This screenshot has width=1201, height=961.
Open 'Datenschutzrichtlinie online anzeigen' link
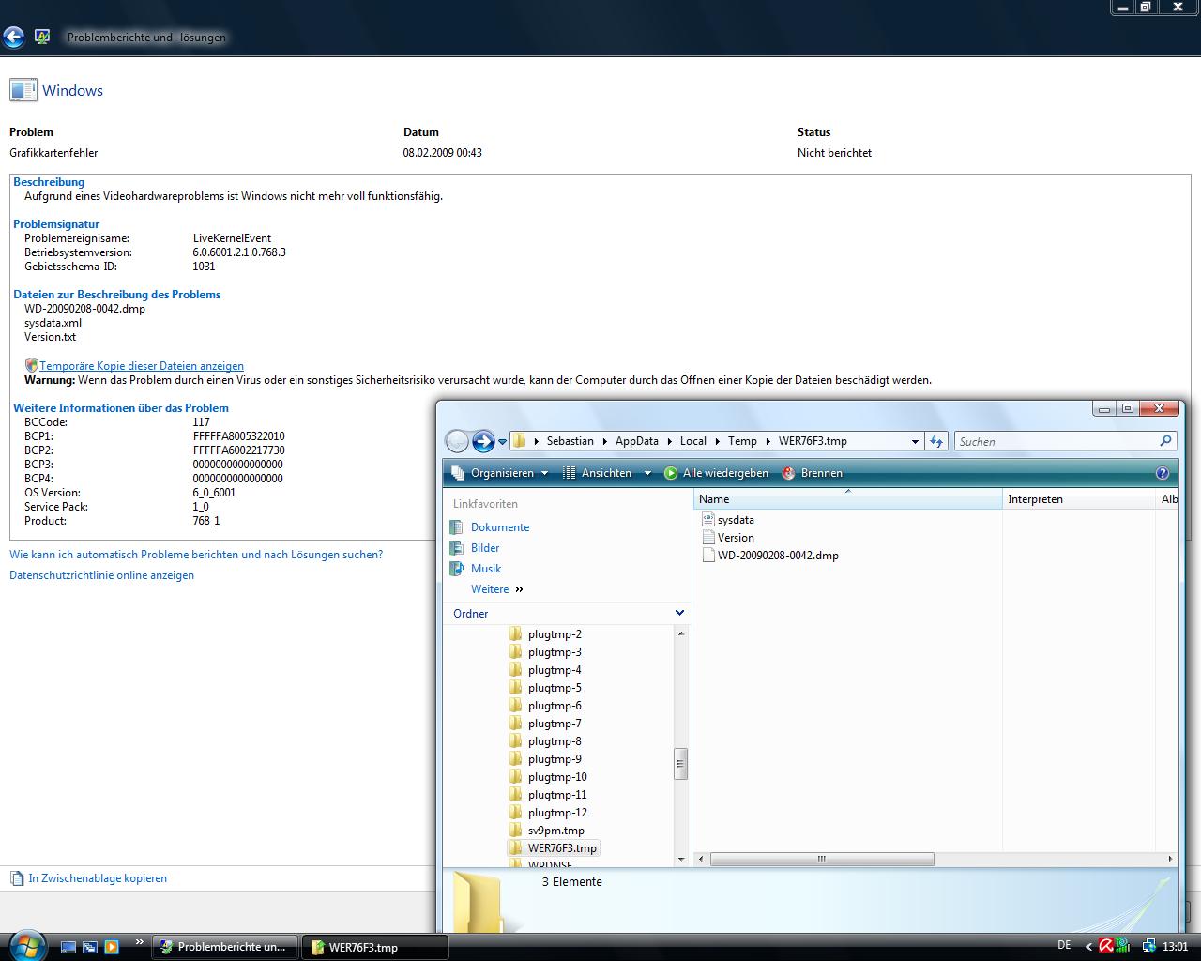click(101, 575)
